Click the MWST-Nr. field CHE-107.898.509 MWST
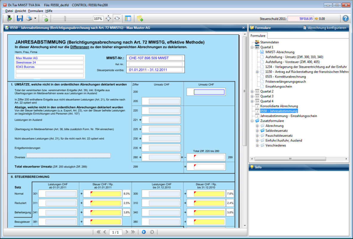 pyautogui.click(x=155, y=58)
